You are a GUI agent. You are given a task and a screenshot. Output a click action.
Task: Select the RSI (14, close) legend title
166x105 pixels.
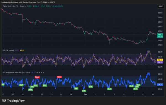[8, 50]
